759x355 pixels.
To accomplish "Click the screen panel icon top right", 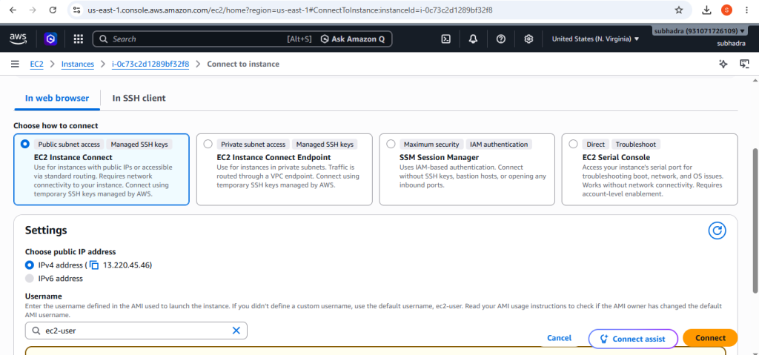I will pyautogui.click(x=744, y=64).
